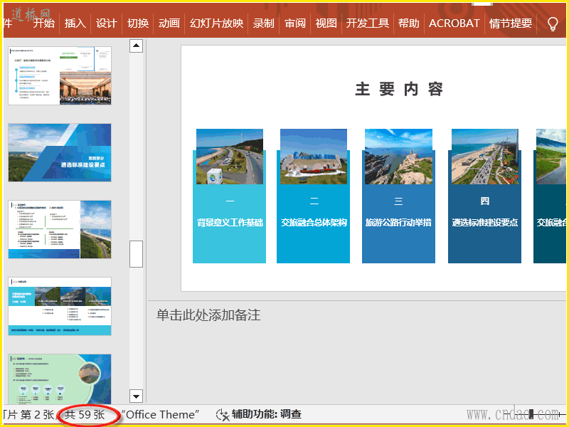Click the stone monument photo in card 二
The image size is (569, 427).
tap(314, 157)
